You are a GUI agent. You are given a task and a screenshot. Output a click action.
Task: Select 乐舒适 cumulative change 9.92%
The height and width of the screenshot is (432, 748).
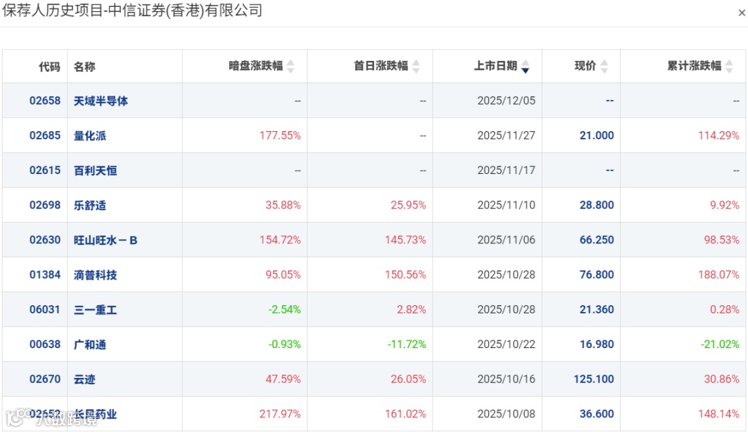click(x=724, y=205)
